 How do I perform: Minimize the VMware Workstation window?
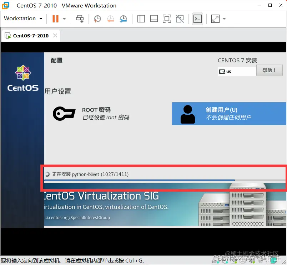(x=260, y=5)
